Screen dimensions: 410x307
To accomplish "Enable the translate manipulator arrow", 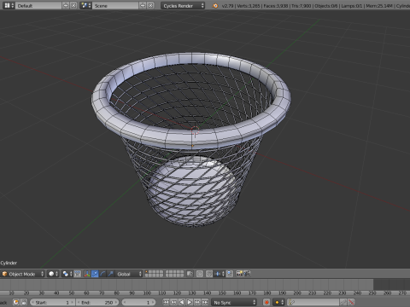I will click(95, 274).
